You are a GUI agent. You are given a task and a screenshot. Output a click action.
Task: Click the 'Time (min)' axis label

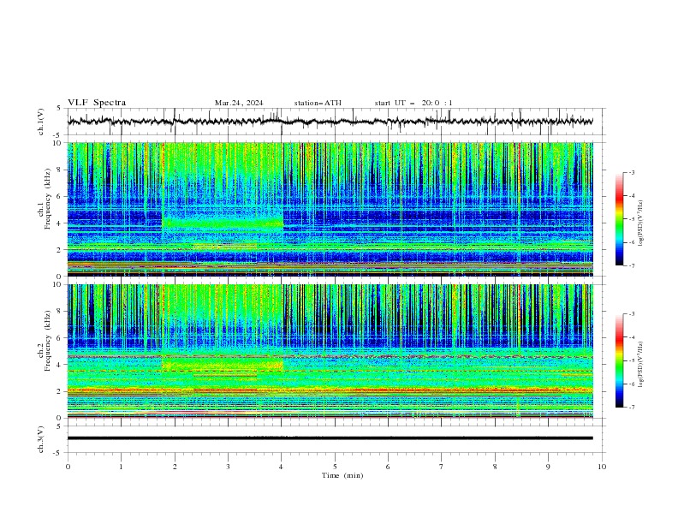[342, 475]
